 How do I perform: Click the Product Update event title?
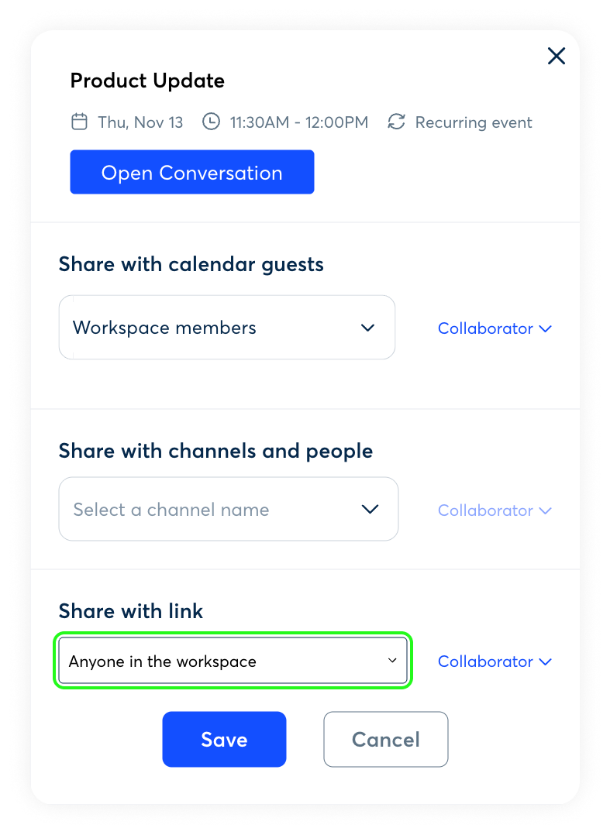tap(147, 81)
